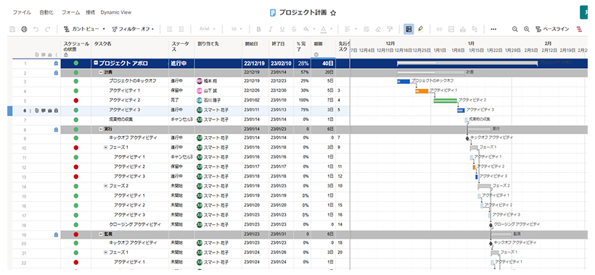
Task: Open the 自動化 menu
Action: 46,12
